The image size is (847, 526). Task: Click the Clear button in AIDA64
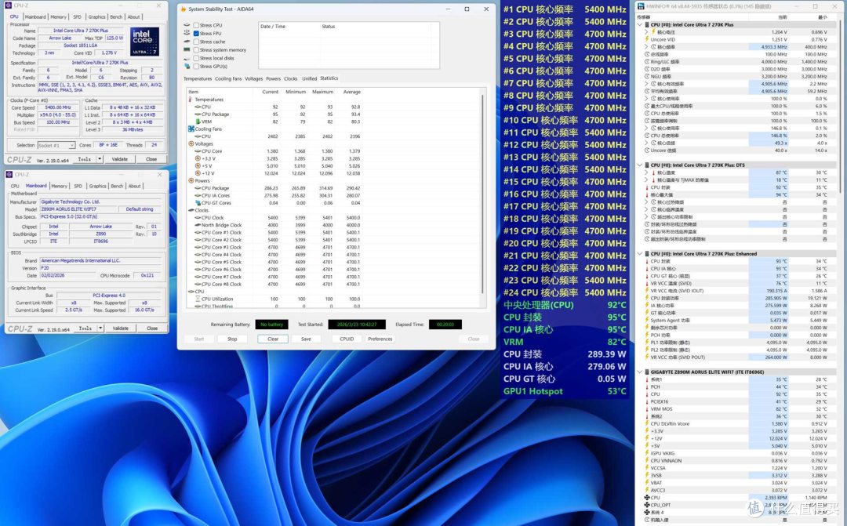(x=273, y=339)
